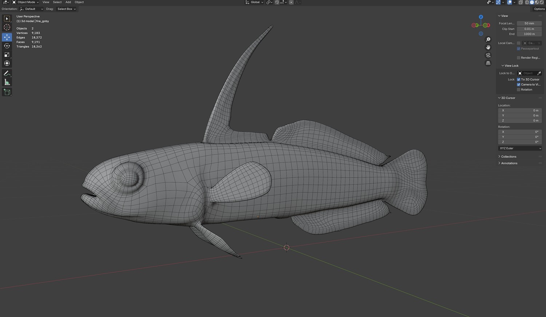The height and width of the screenshot is (317, 546).
Task: Toggle the snapping magnet icon
Action: tap(277, 2)
